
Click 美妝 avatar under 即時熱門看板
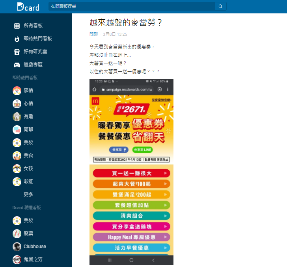17,143
